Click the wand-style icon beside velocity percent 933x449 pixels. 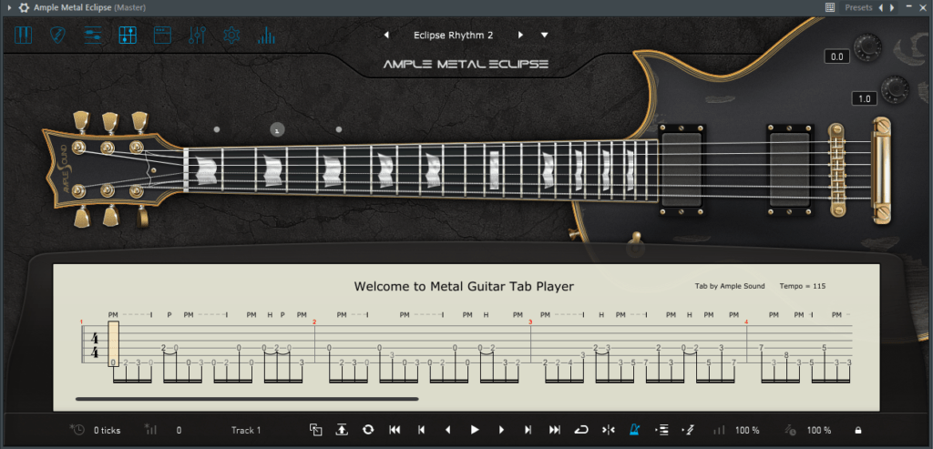tap(689, 430)
